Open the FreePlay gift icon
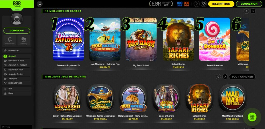265x129 pixels. [24, 40]
